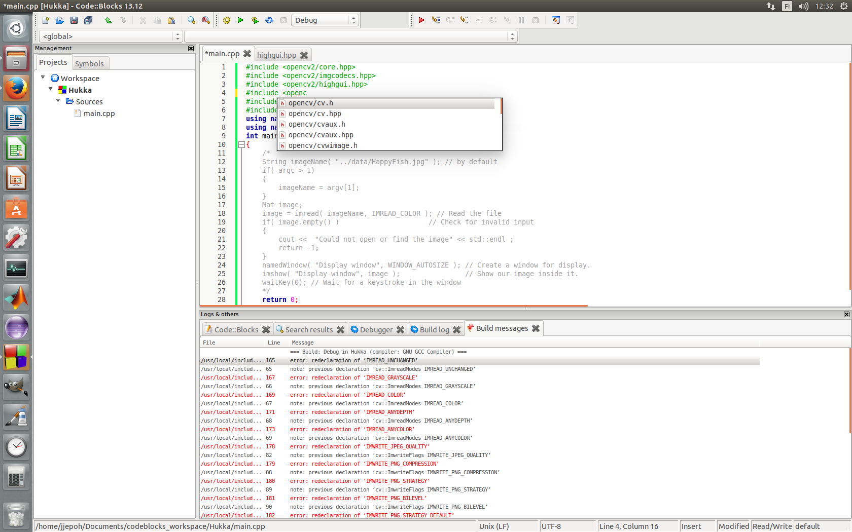
Task: Switch to the Projects tab
Action: 53,62
